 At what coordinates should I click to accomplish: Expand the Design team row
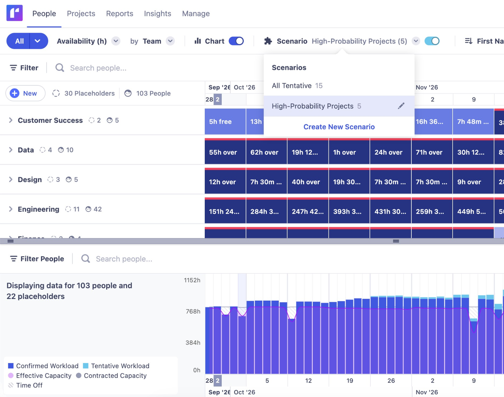click(x=11, y=179)
